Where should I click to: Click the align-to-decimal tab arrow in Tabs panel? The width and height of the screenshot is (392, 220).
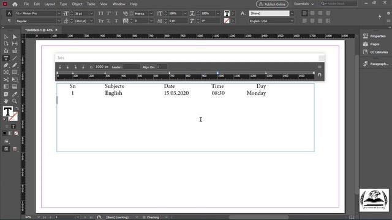(83, 67)
